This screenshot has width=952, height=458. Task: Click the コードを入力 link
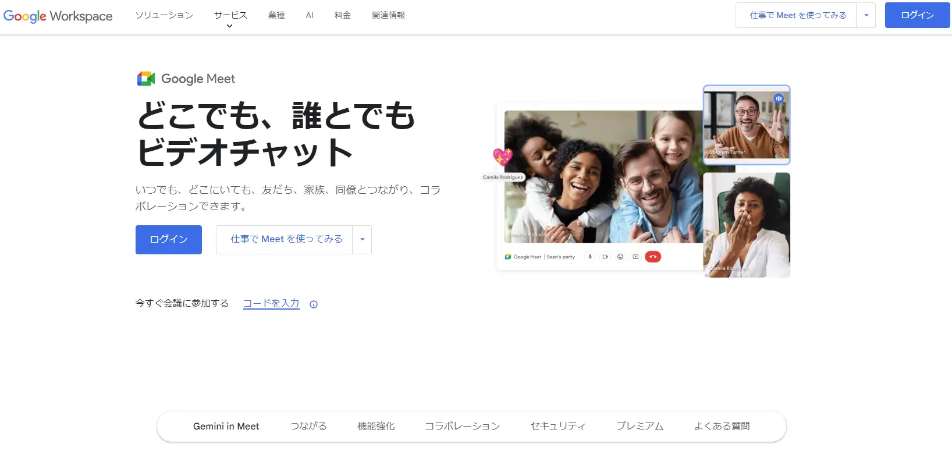tap(271, 304)
